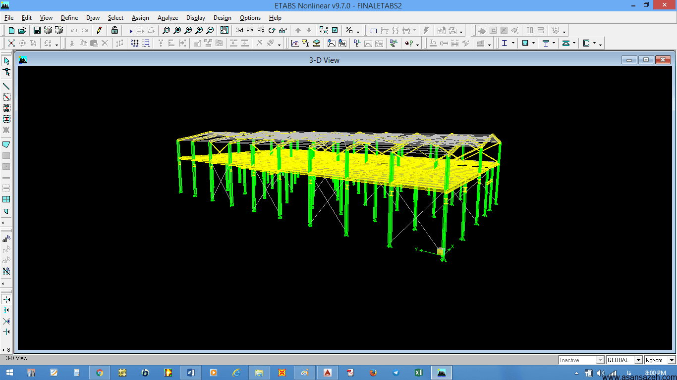Toggle Snap to Intersections icon in side toolbar

click(x=6, y=321)
